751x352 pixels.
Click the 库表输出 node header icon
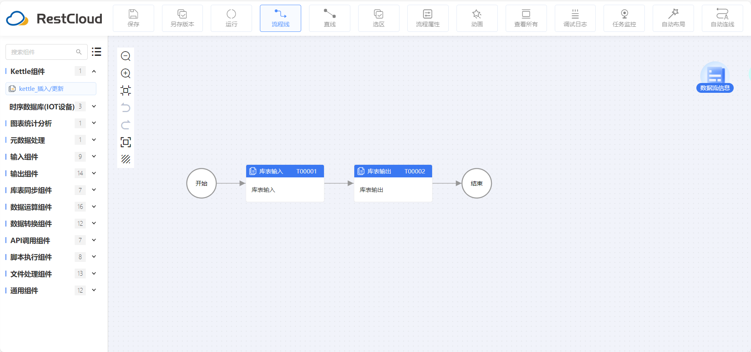pos(361,171)
